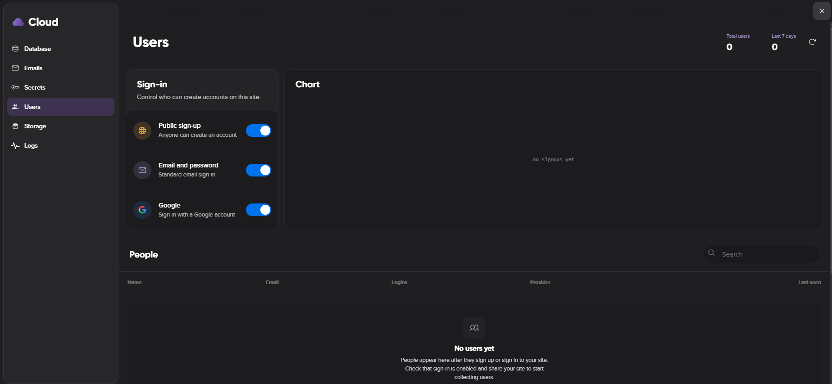
Task: Sort by the Provider column header
Action: click(540, 282)
